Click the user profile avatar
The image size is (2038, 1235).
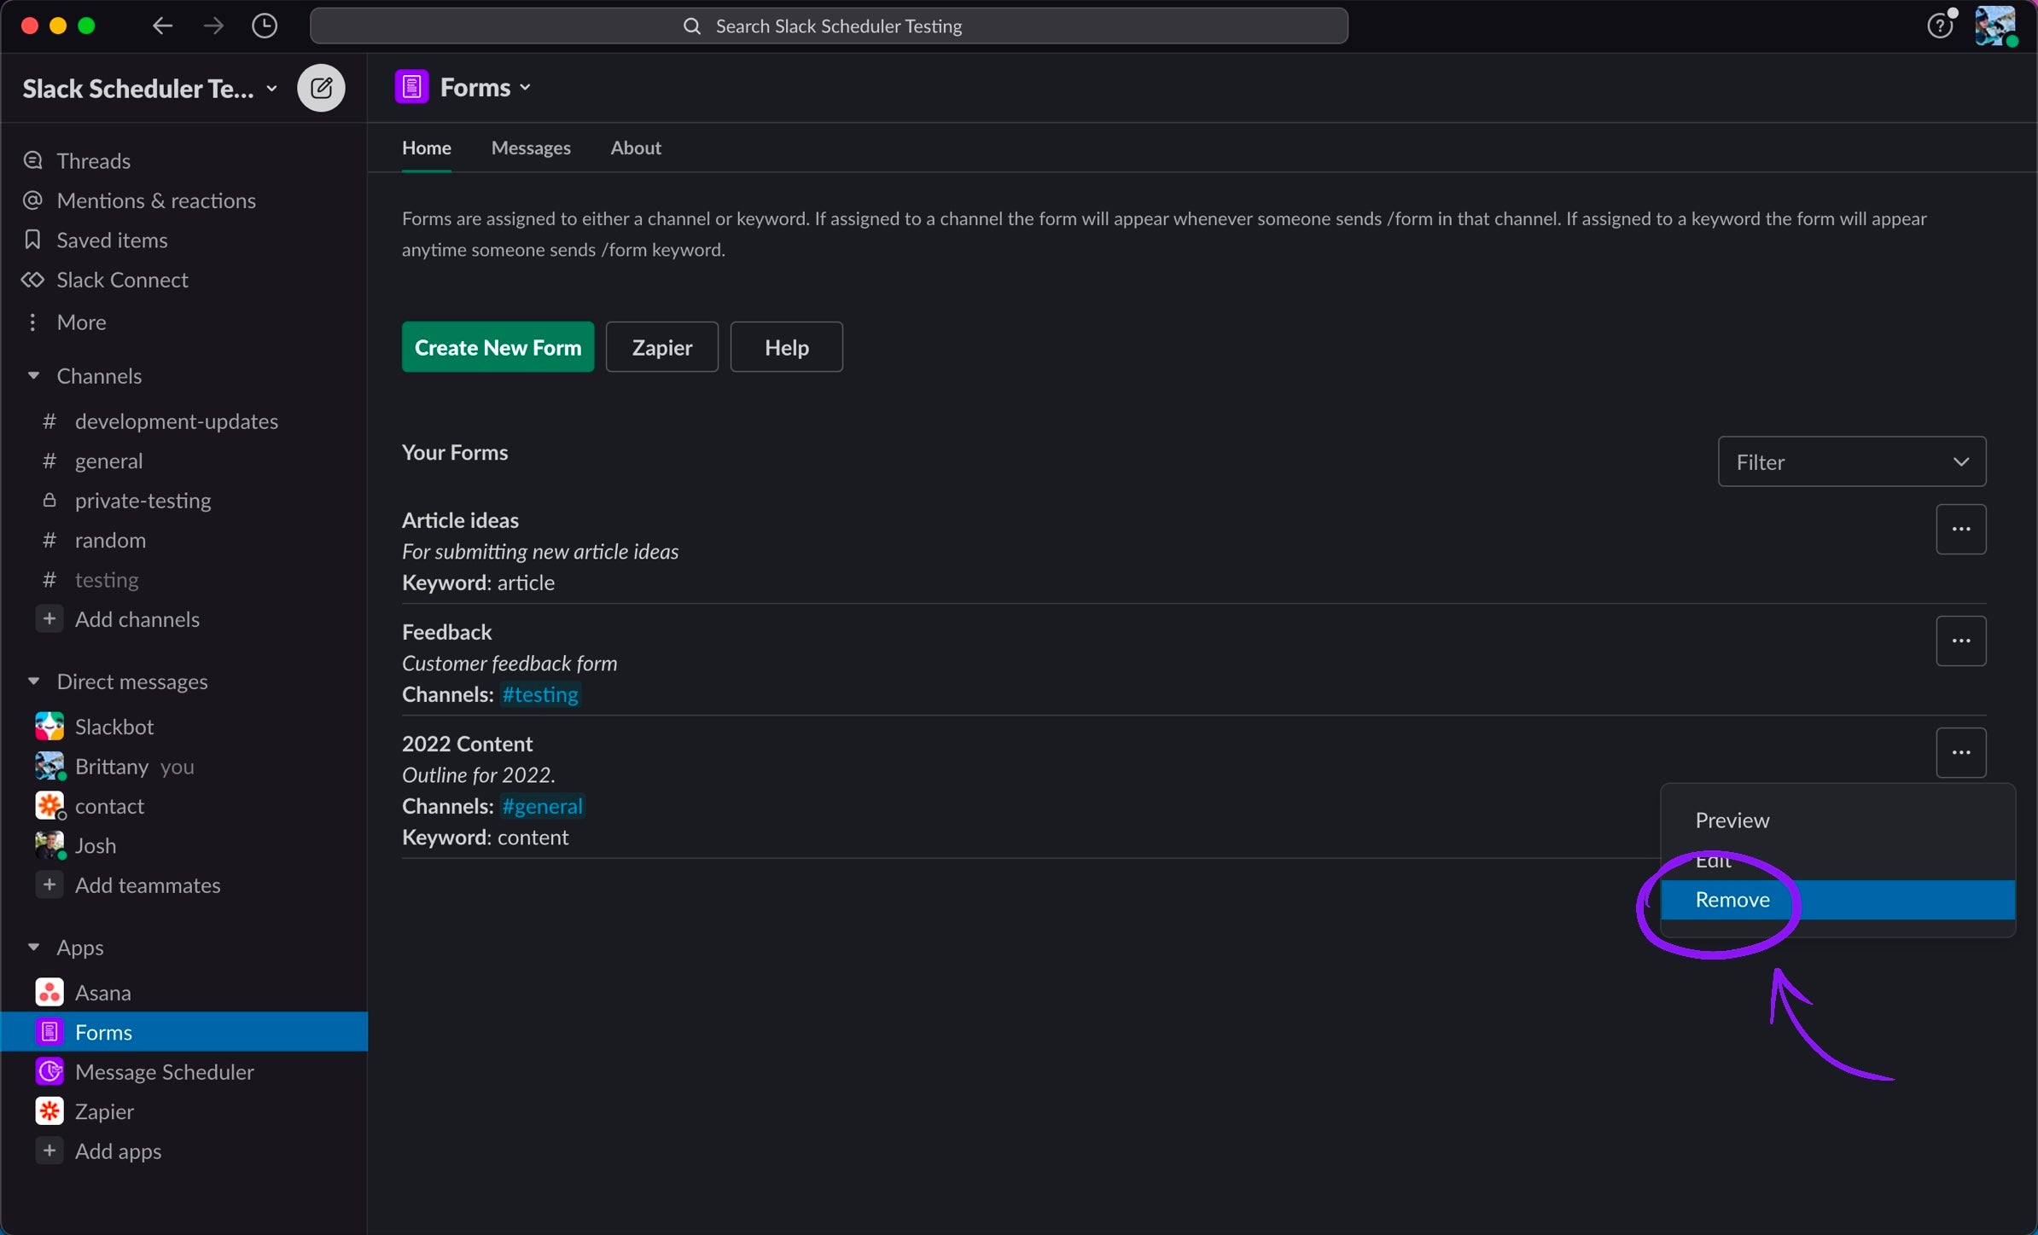[x=1995, y=26]
